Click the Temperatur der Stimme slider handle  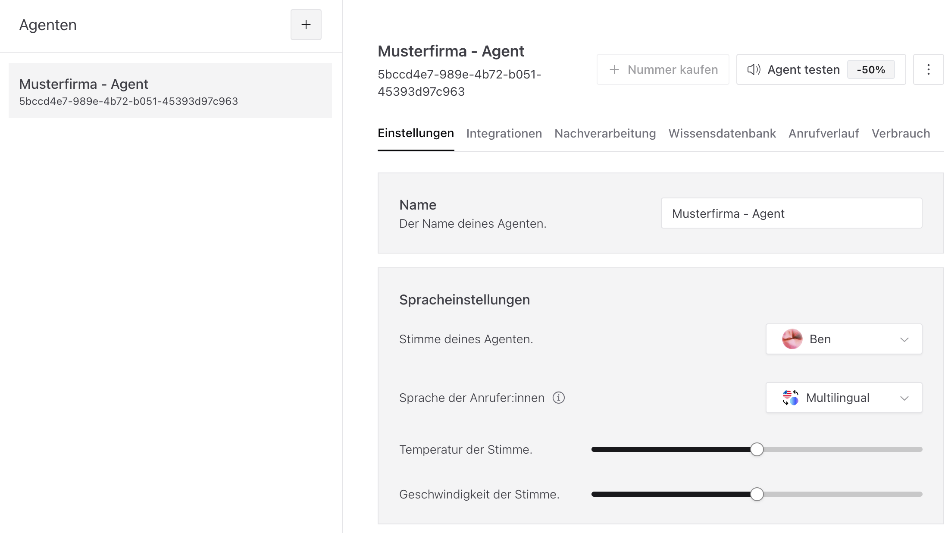pos(757,449)
